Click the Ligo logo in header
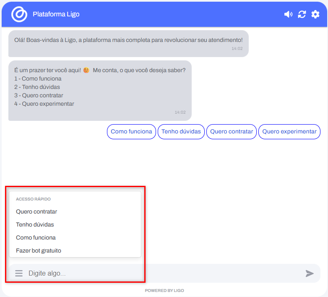This screenshot has height=297, width=328. click(19, 14)
